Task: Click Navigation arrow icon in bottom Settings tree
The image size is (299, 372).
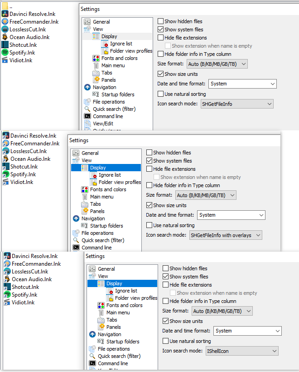Action: pos(92,334)
